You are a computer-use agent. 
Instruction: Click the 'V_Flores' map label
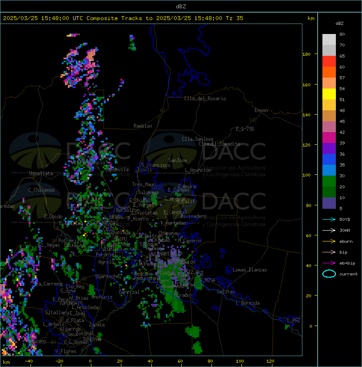tap(66, 351)
